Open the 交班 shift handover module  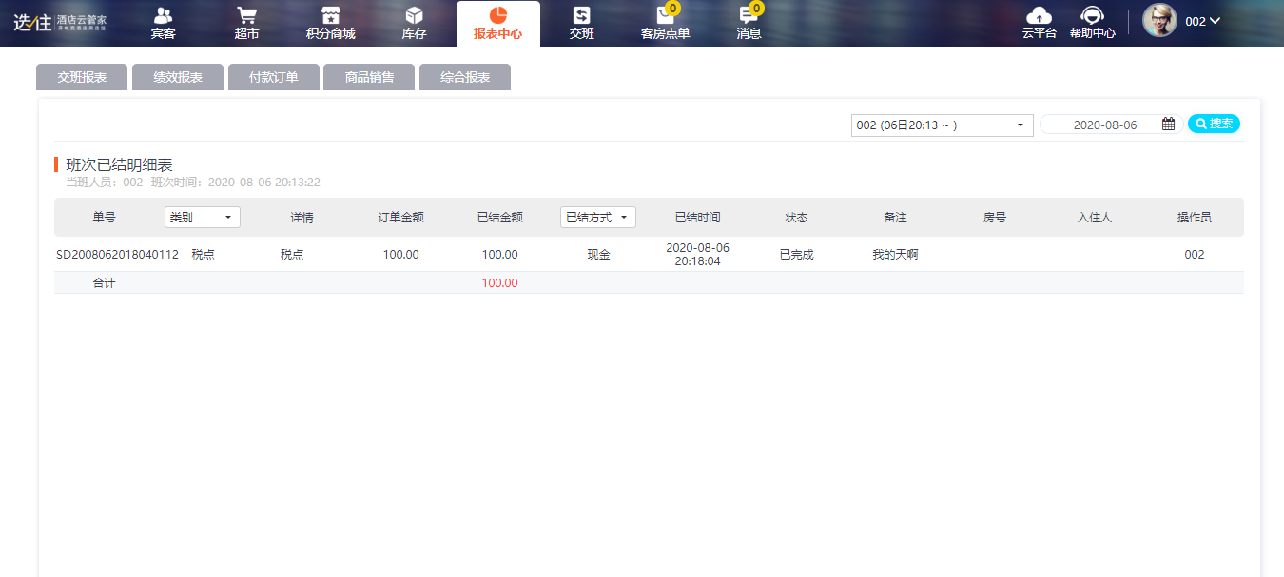pyautogui.click(x=581, y=24)
